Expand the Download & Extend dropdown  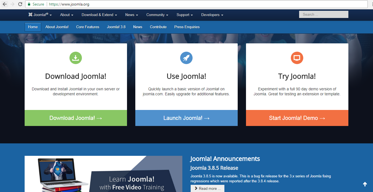(99, 15)
